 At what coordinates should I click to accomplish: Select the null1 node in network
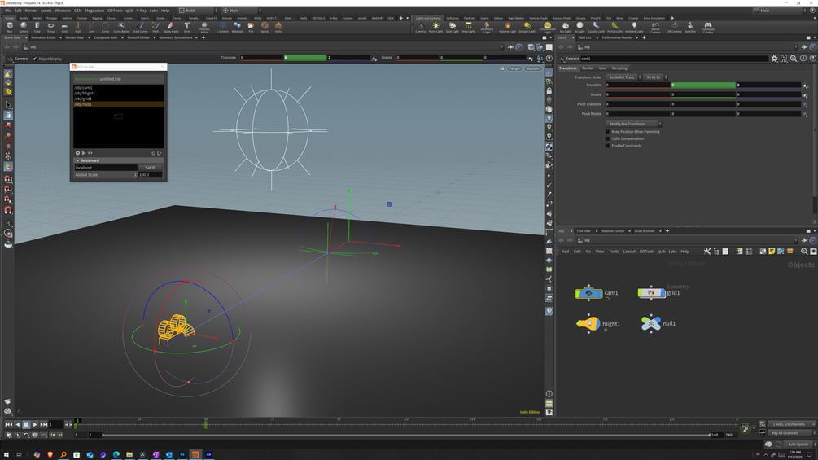coord(650,323)
